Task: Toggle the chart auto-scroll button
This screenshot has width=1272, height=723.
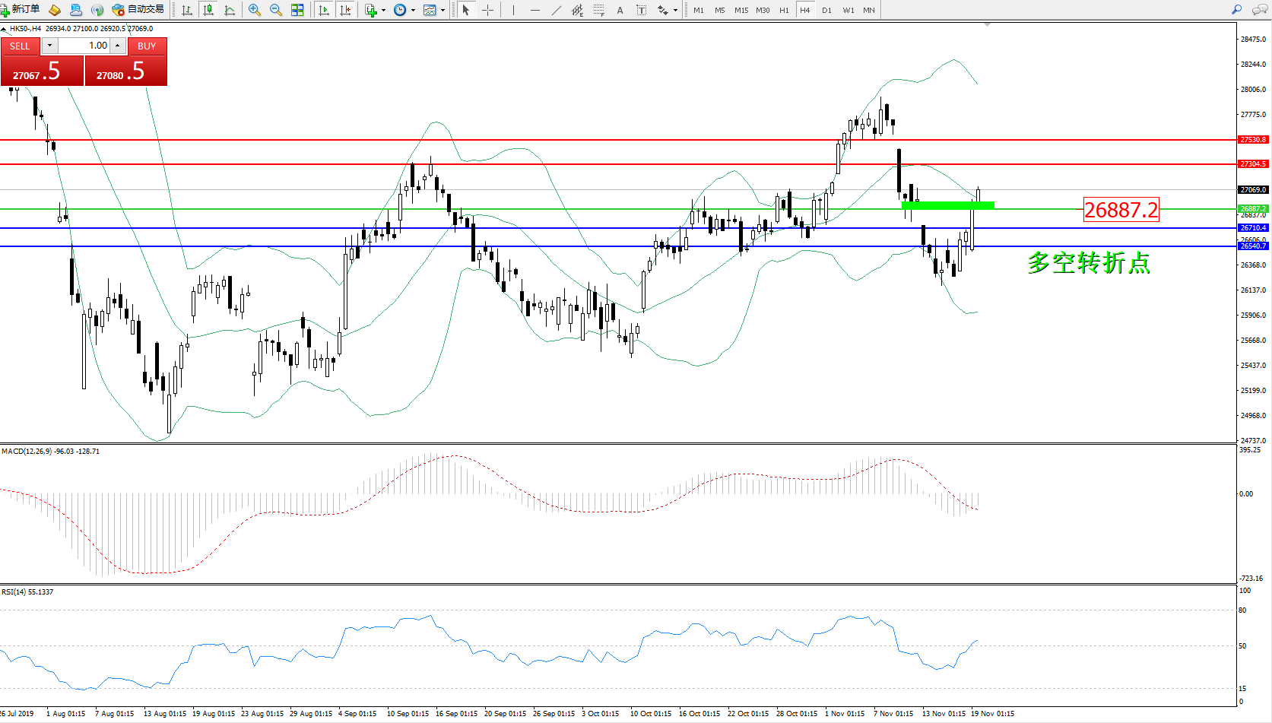Action: pos(324,10)
